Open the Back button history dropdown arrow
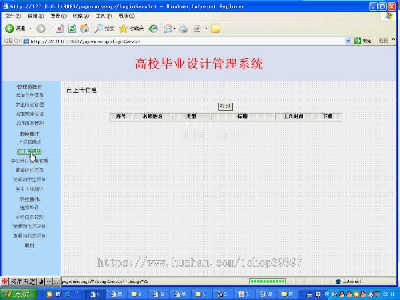The image size is (400, 300). point(30,28)
